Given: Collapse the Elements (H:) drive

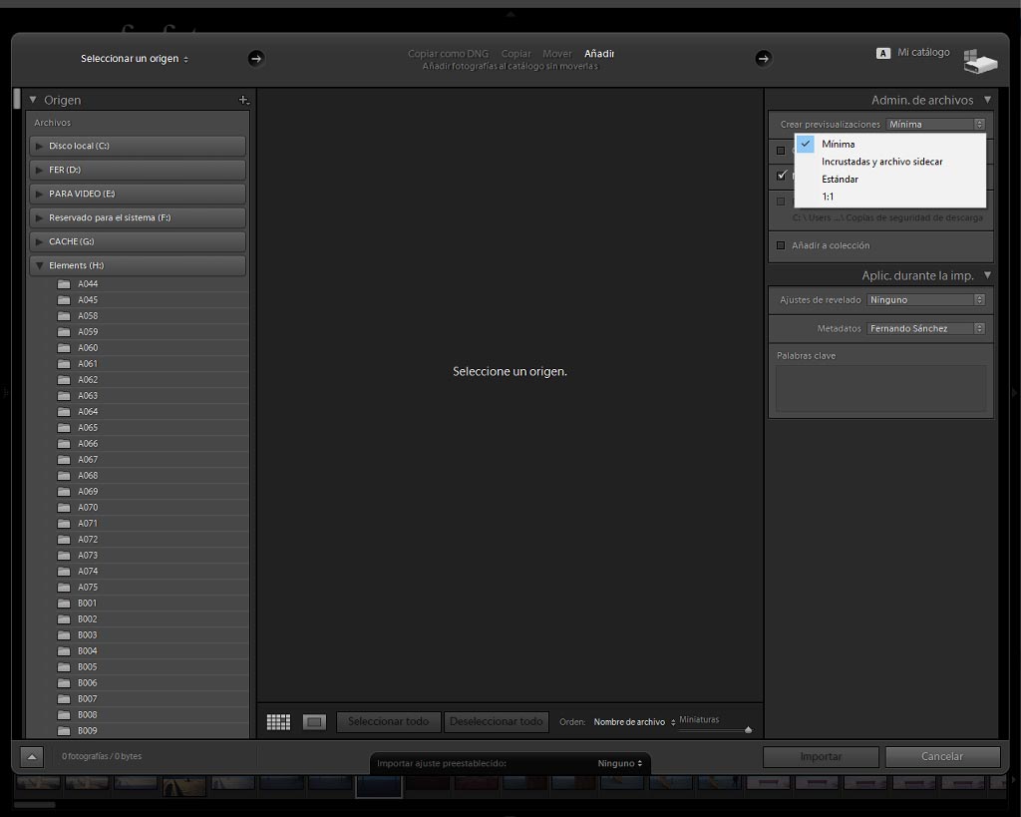Looking at the screenshot, I should [39, 265].
